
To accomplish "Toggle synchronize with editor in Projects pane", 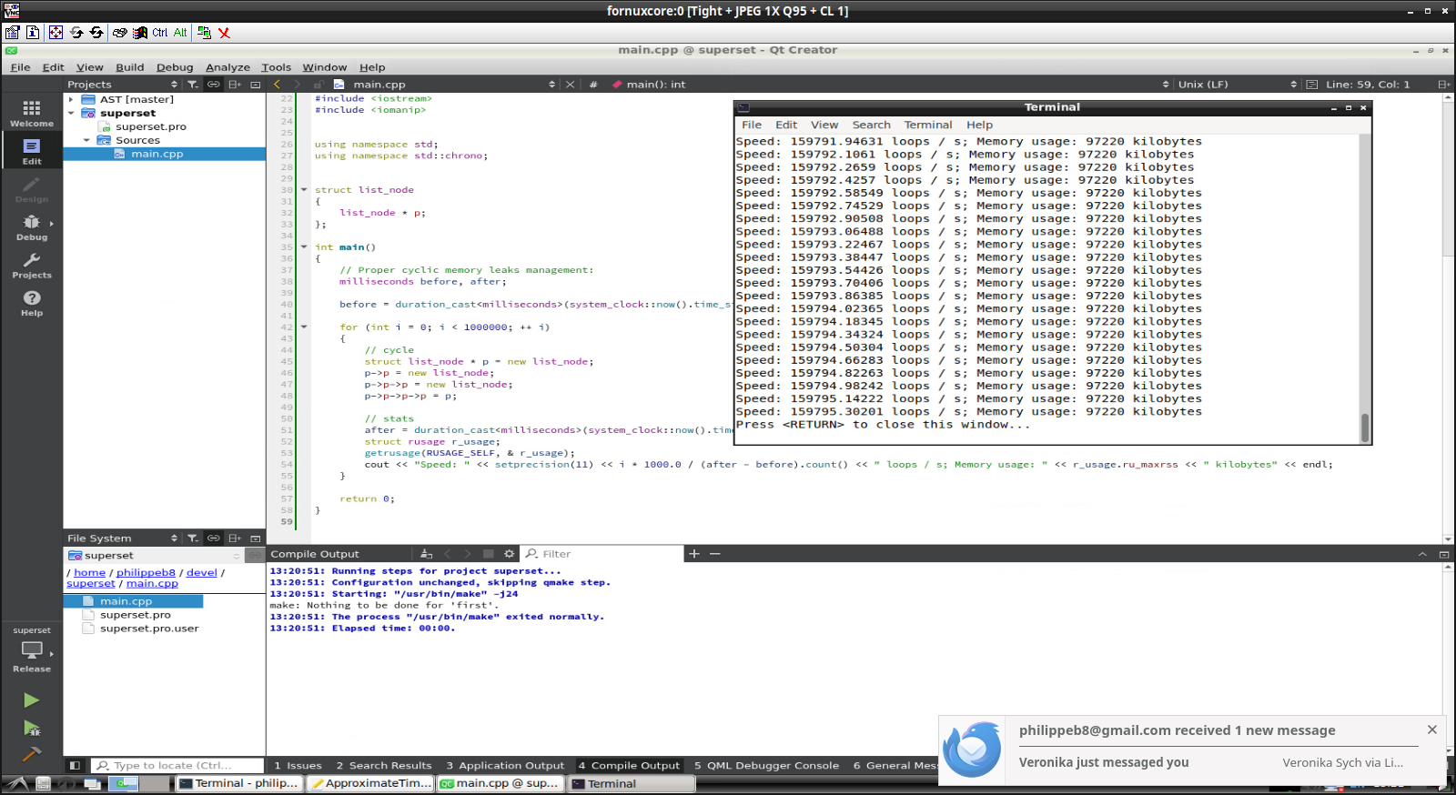I will tap(214, 85).
